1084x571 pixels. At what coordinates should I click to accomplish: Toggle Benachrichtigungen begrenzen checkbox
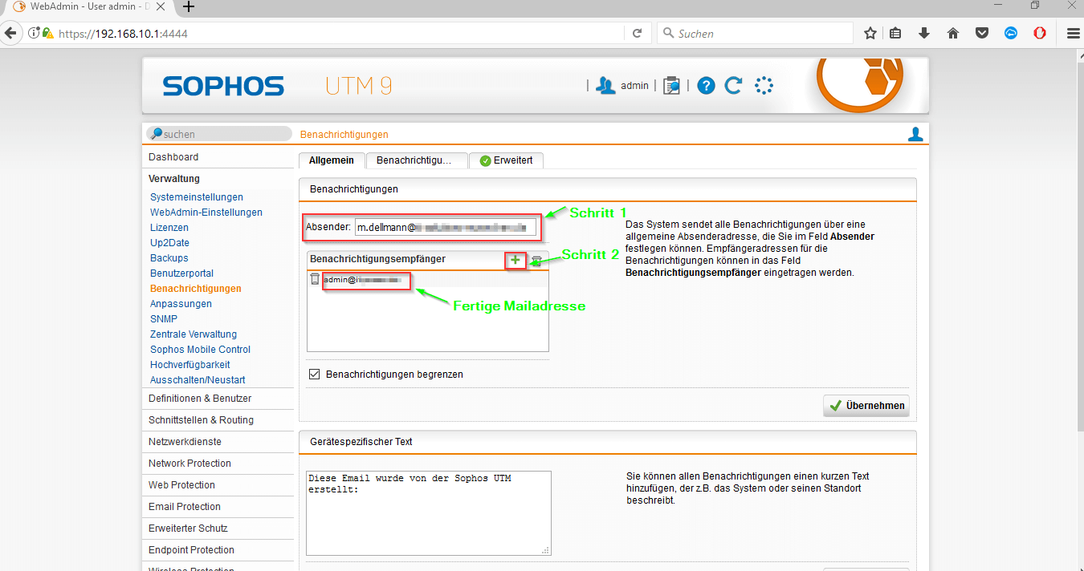[315, 374]
